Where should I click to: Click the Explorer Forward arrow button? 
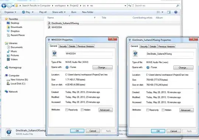9,6
